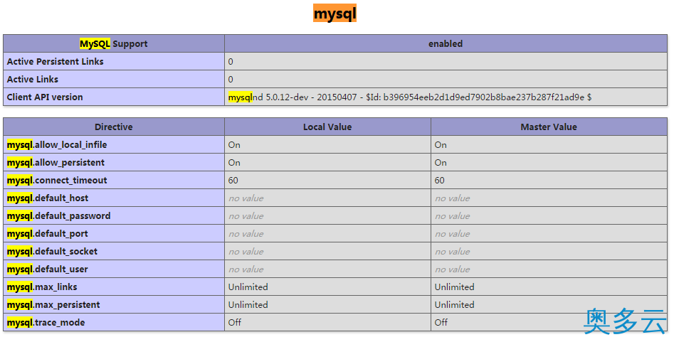Select the mysql.allow_persistent directive name
Viewport: 674px width, 342px height.
point(56,162)
